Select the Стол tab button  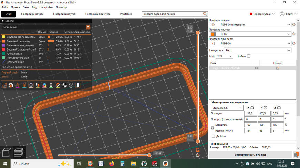(8, 14)
